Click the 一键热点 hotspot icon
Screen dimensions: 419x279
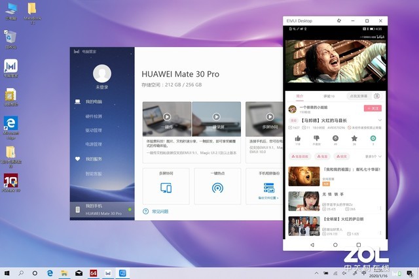[217, 188]
